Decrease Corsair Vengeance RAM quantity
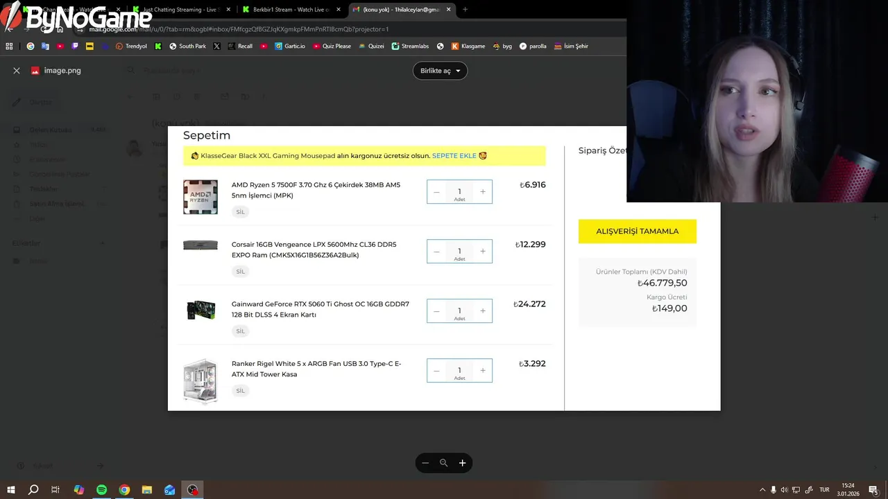The width and height of the screenshot is (888, 499). 436,252
